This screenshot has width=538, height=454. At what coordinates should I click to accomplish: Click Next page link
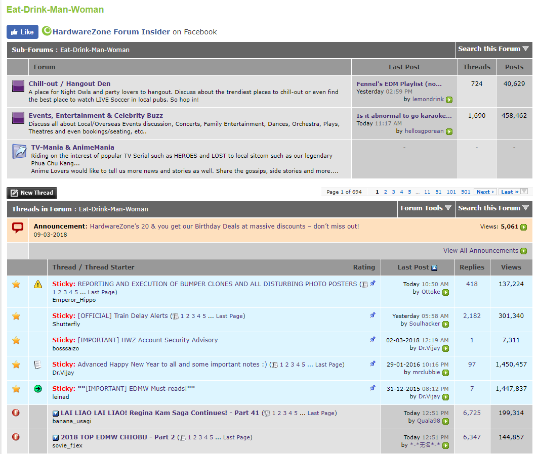485,192
